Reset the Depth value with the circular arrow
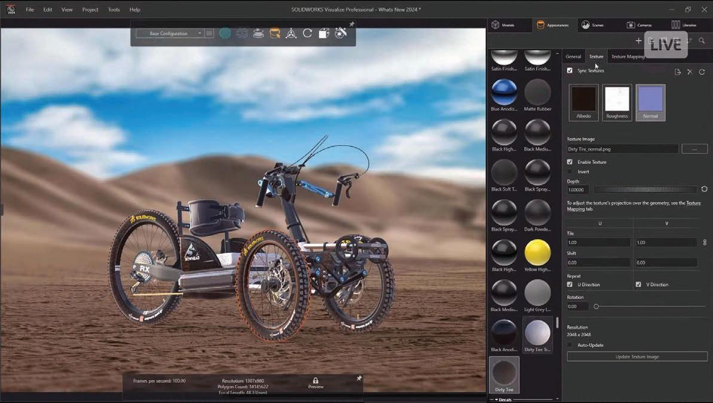Viewport: 713px width, 403px height. tap(704, 189)
